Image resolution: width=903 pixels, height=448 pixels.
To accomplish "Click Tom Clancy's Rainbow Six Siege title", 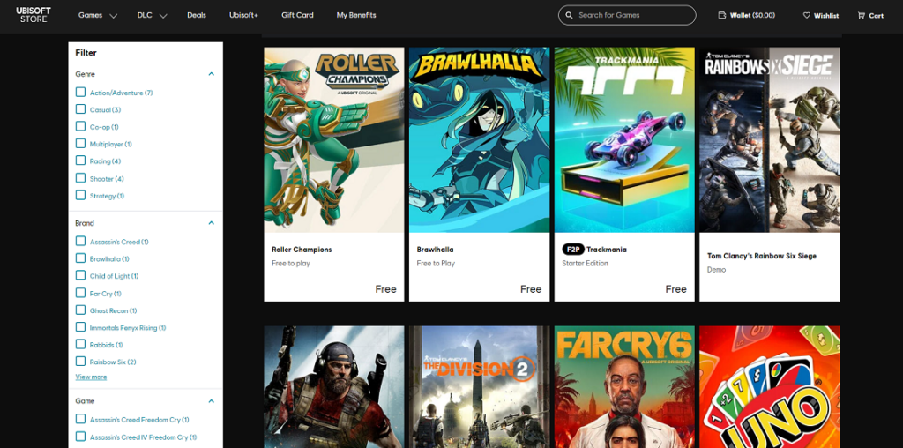I will (762, 256).
